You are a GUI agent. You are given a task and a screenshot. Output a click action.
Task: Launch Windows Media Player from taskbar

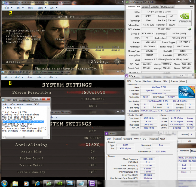point(26,183)
